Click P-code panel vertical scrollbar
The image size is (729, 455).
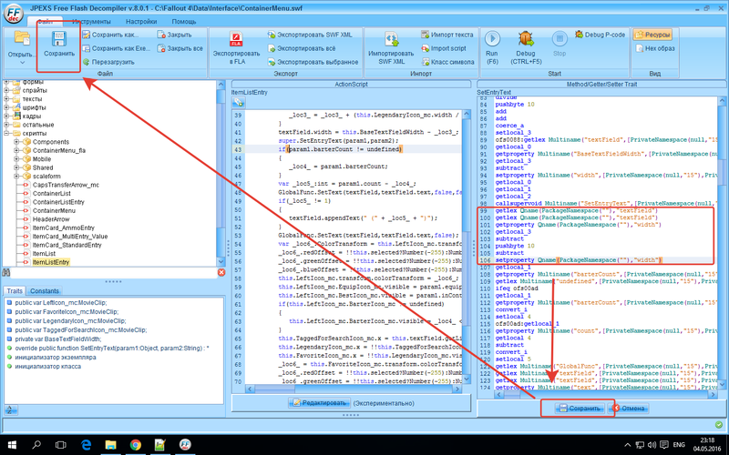(722, 244)
